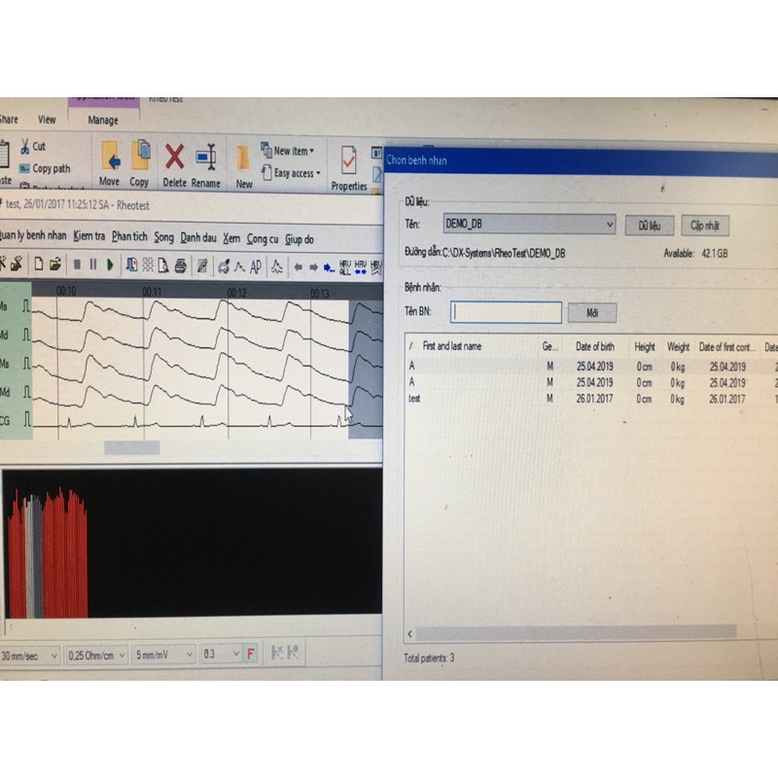The image size is (778, 778).
Task: Click the Mới button to add patient
Action: 592,313
